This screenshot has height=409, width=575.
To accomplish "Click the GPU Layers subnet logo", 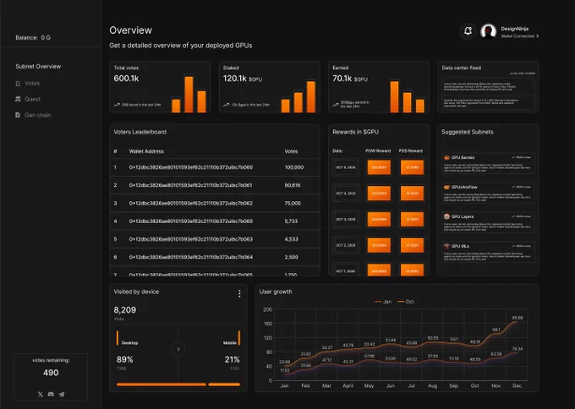I will (446, 216).
